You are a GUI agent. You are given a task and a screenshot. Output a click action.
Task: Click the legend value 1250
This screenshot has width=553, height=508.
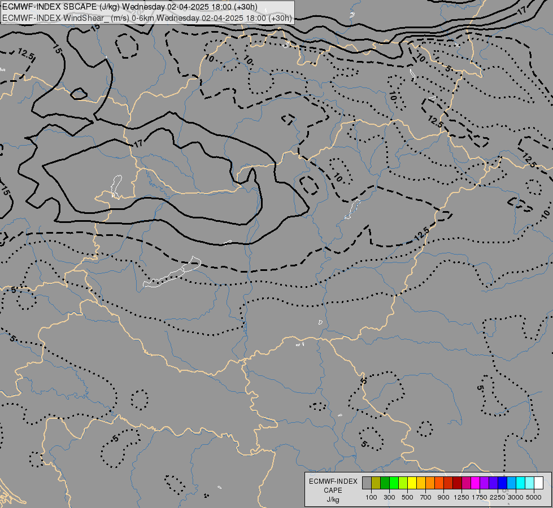pyautogui.click(x=461, y=497)
